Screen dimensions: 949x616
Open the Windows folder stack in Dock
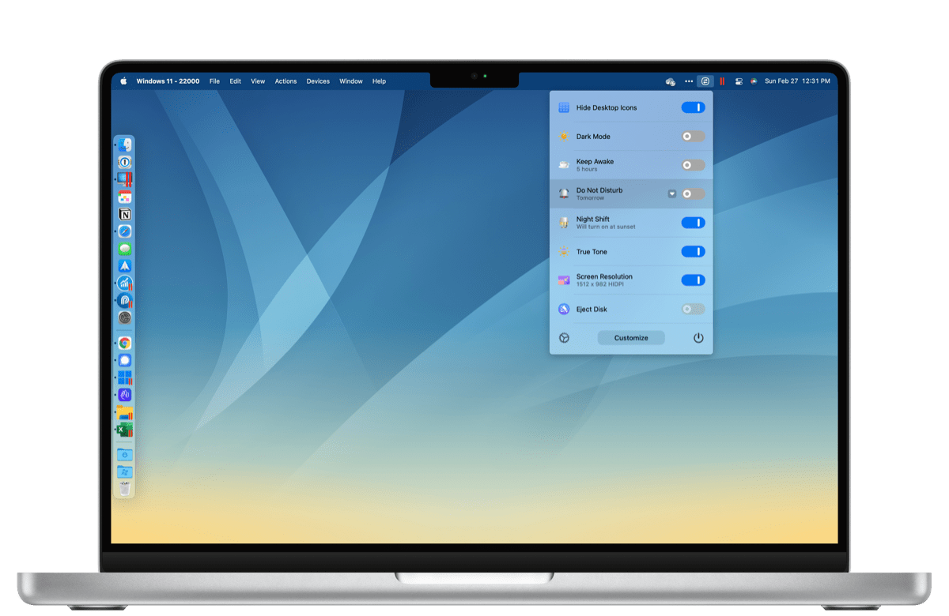[125, 471]
